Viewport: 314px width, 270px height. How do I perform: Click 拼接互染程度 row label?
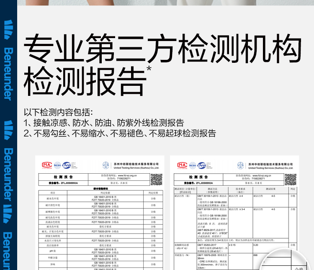click(x=53, y=236)
